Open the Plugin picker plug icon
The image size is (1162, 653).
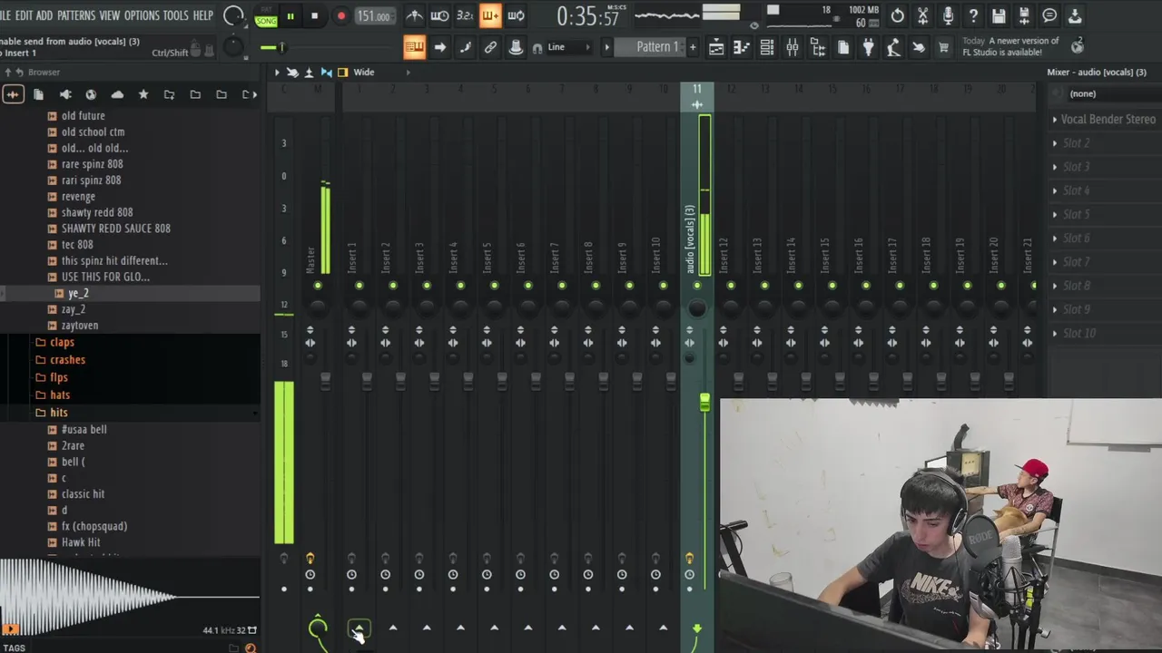869,47
